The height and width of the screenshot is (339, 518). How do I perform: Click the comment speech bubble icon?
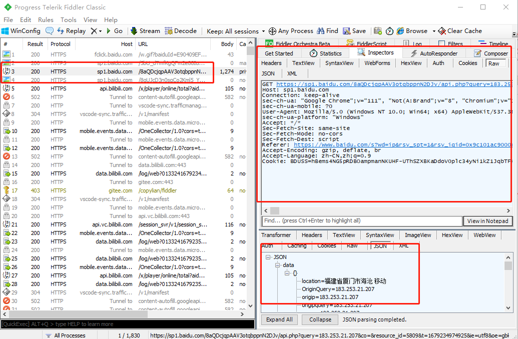coord(50,31)
